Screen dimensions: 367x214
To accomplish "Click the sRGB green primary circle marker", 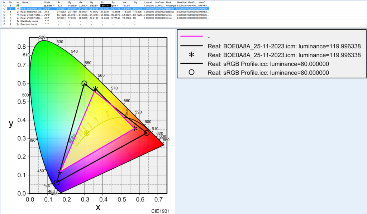I will coord(84,83).
